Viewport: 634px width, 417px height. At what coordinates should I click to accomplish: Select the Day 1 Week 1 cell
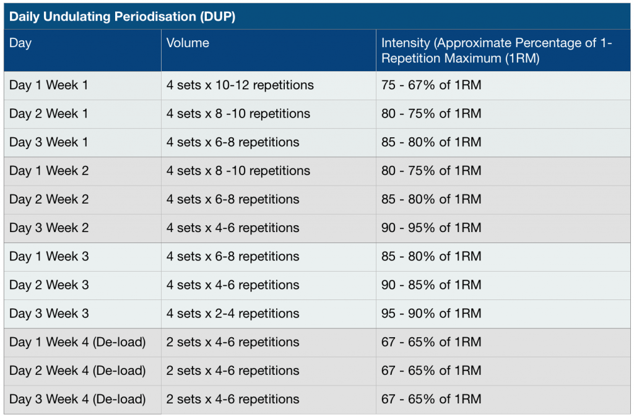(x=49, y=85)
